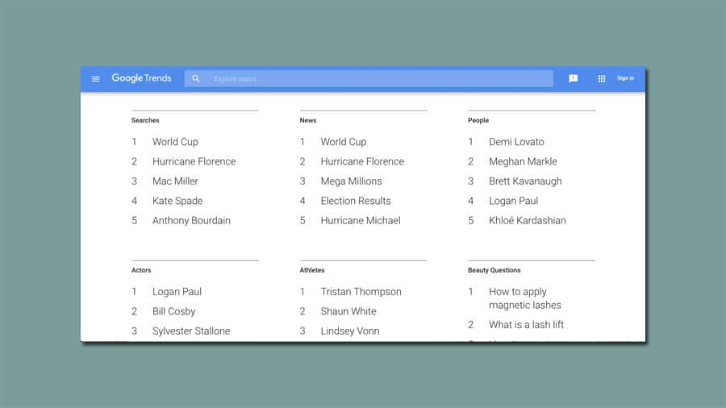Select Election Results news entry
The image size is (726, 408).
point(356,201)
